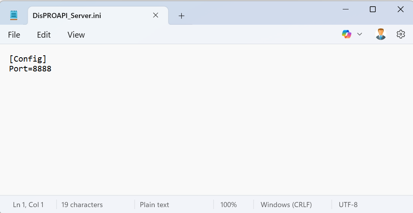Open the Copilot icon
The width and height of the screenshot is (413, 213).
[347, 35]
